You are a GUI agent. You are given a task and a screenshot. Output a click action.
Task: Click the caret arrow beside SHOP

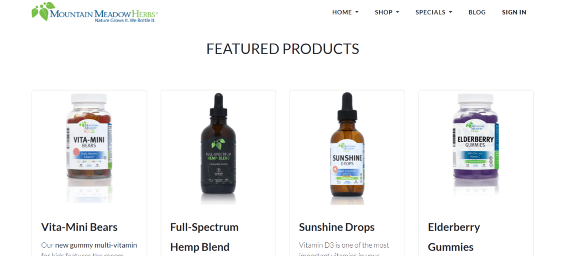398,12
